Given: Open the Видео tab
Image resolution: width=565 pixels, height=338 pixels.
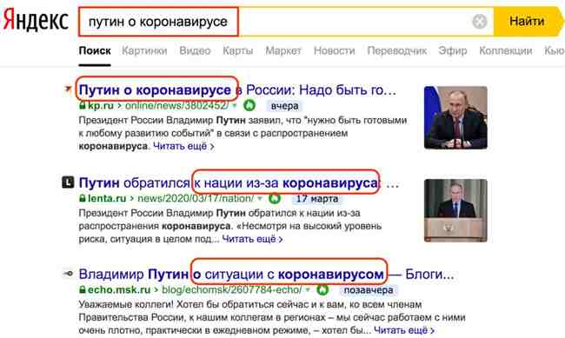Looking at the screenshot, I should click(195, 50).
